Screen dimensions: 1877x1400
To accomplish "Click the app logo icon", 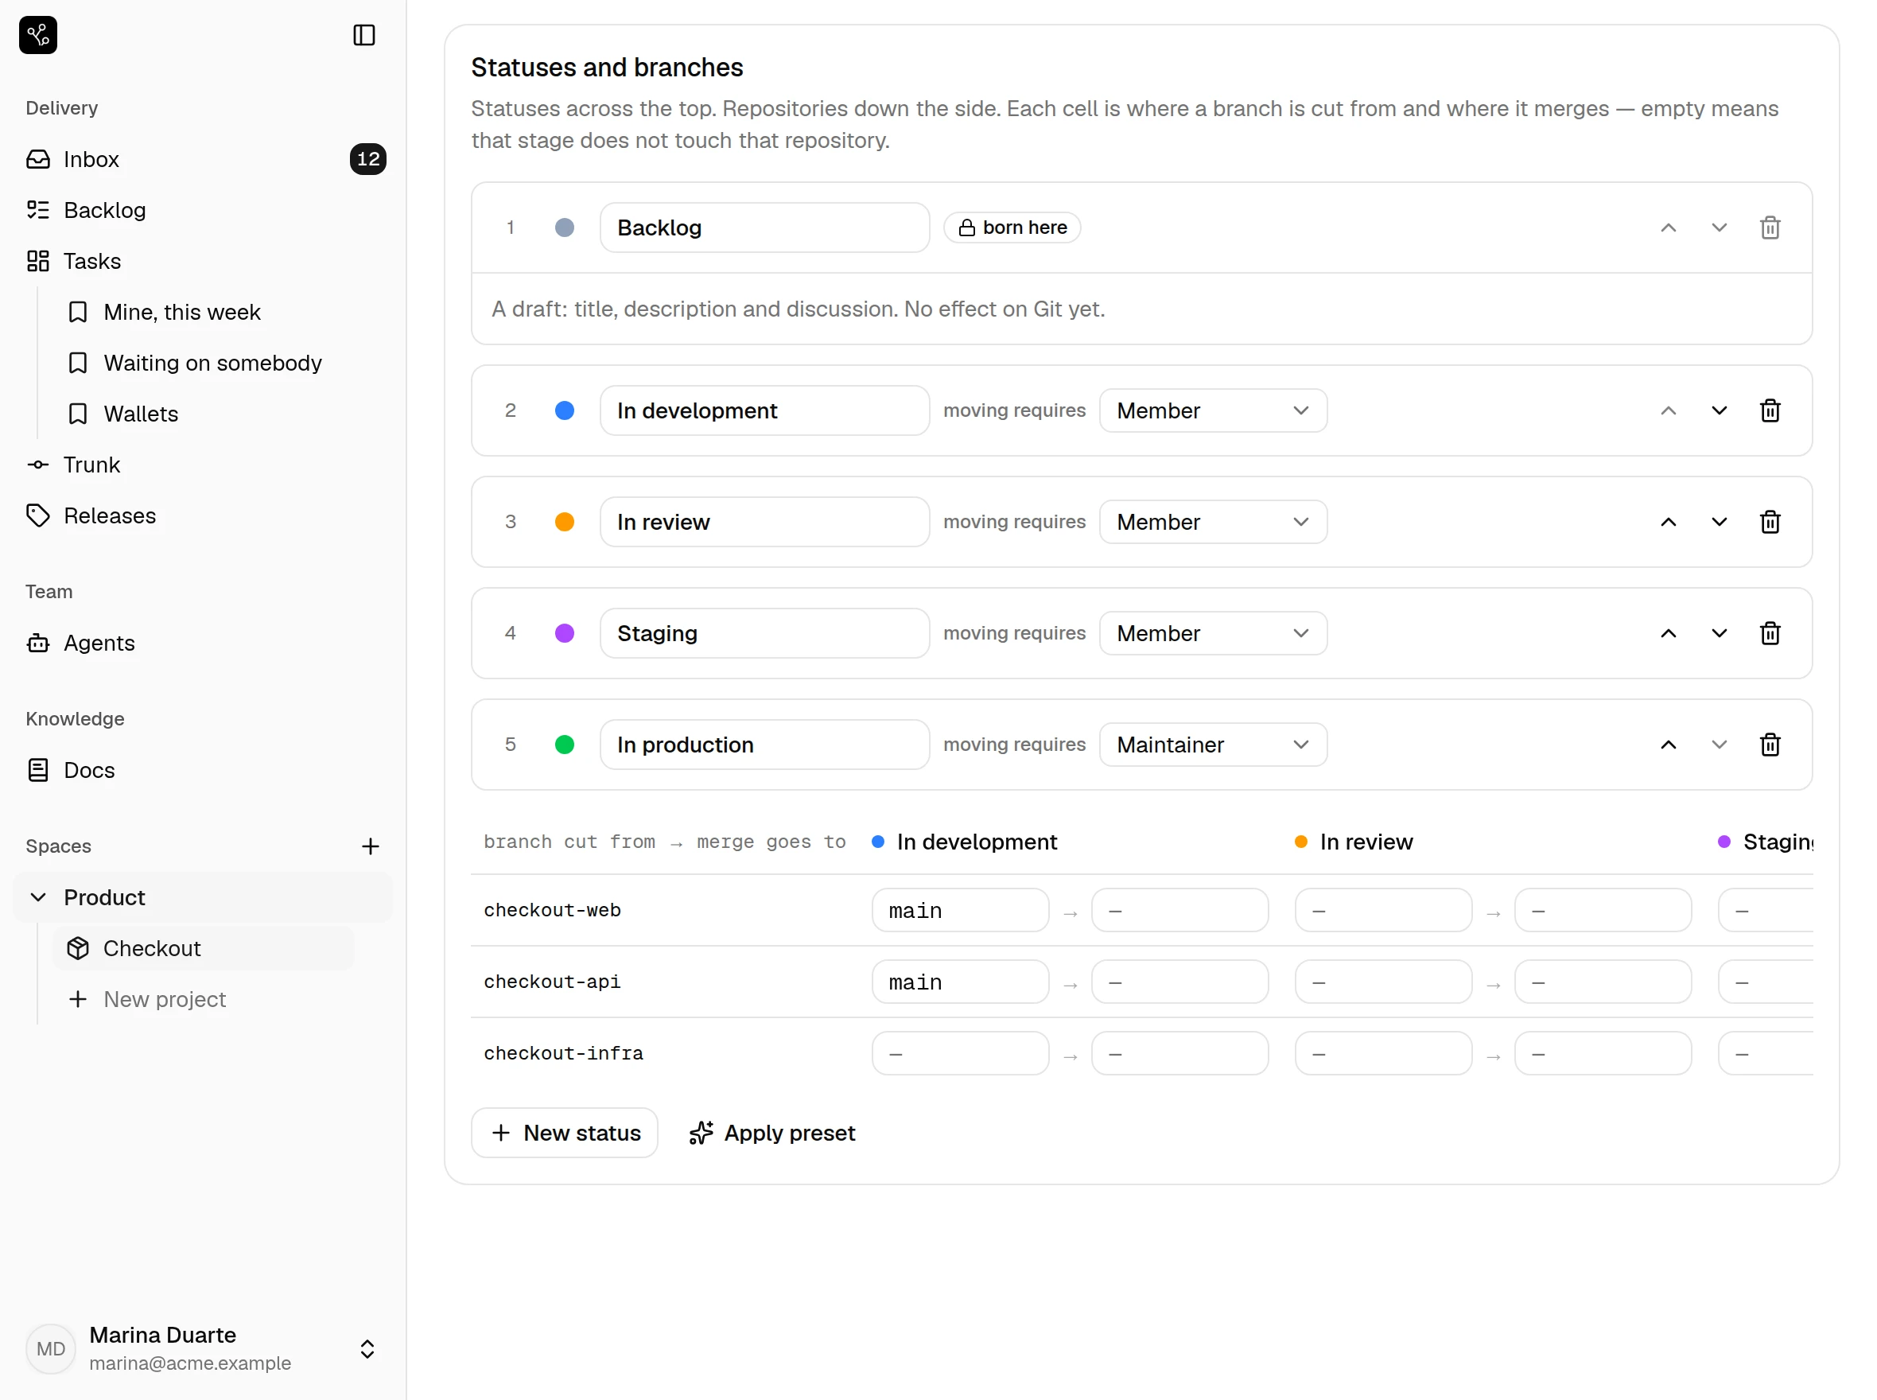I will (38, 35).
